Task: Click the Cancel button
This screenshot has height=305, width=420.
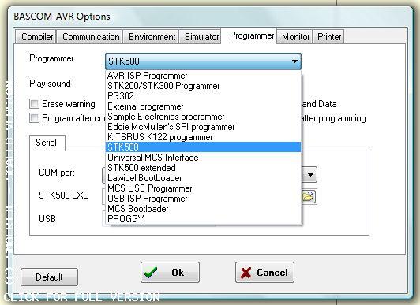Action: (x=264, y=273)
